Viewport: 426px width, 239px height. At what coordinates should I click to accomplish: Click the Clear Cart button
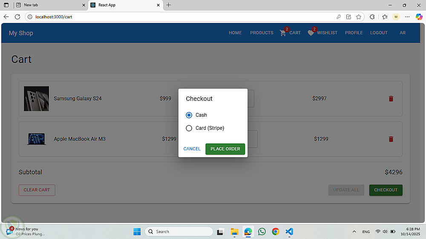(37, 190)
